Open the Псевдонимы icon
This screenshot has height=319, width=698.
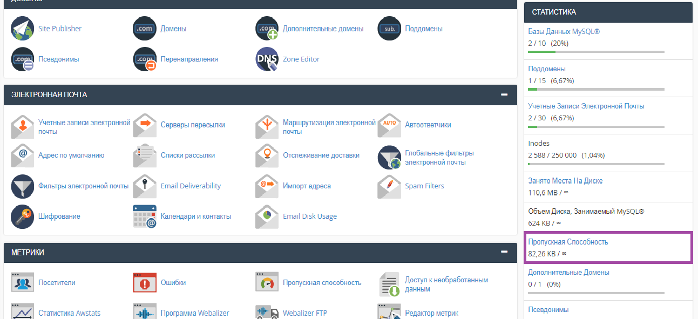tap(22, 59)
